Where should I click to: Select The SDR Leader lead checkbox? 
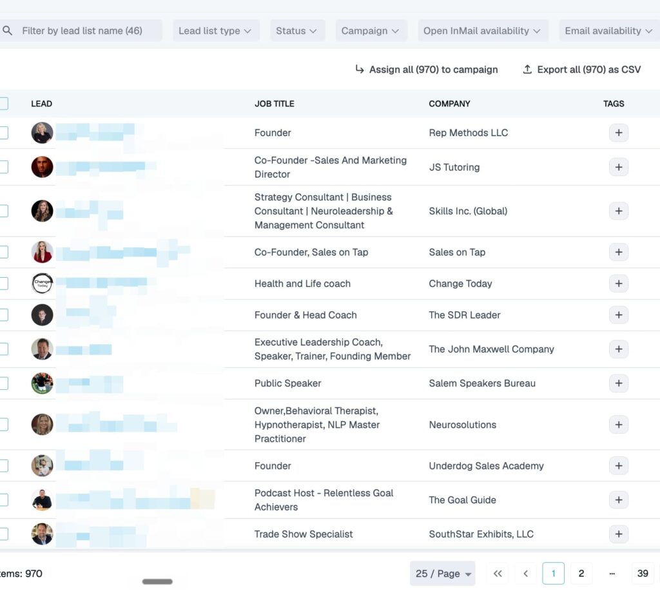click(3, 315)
